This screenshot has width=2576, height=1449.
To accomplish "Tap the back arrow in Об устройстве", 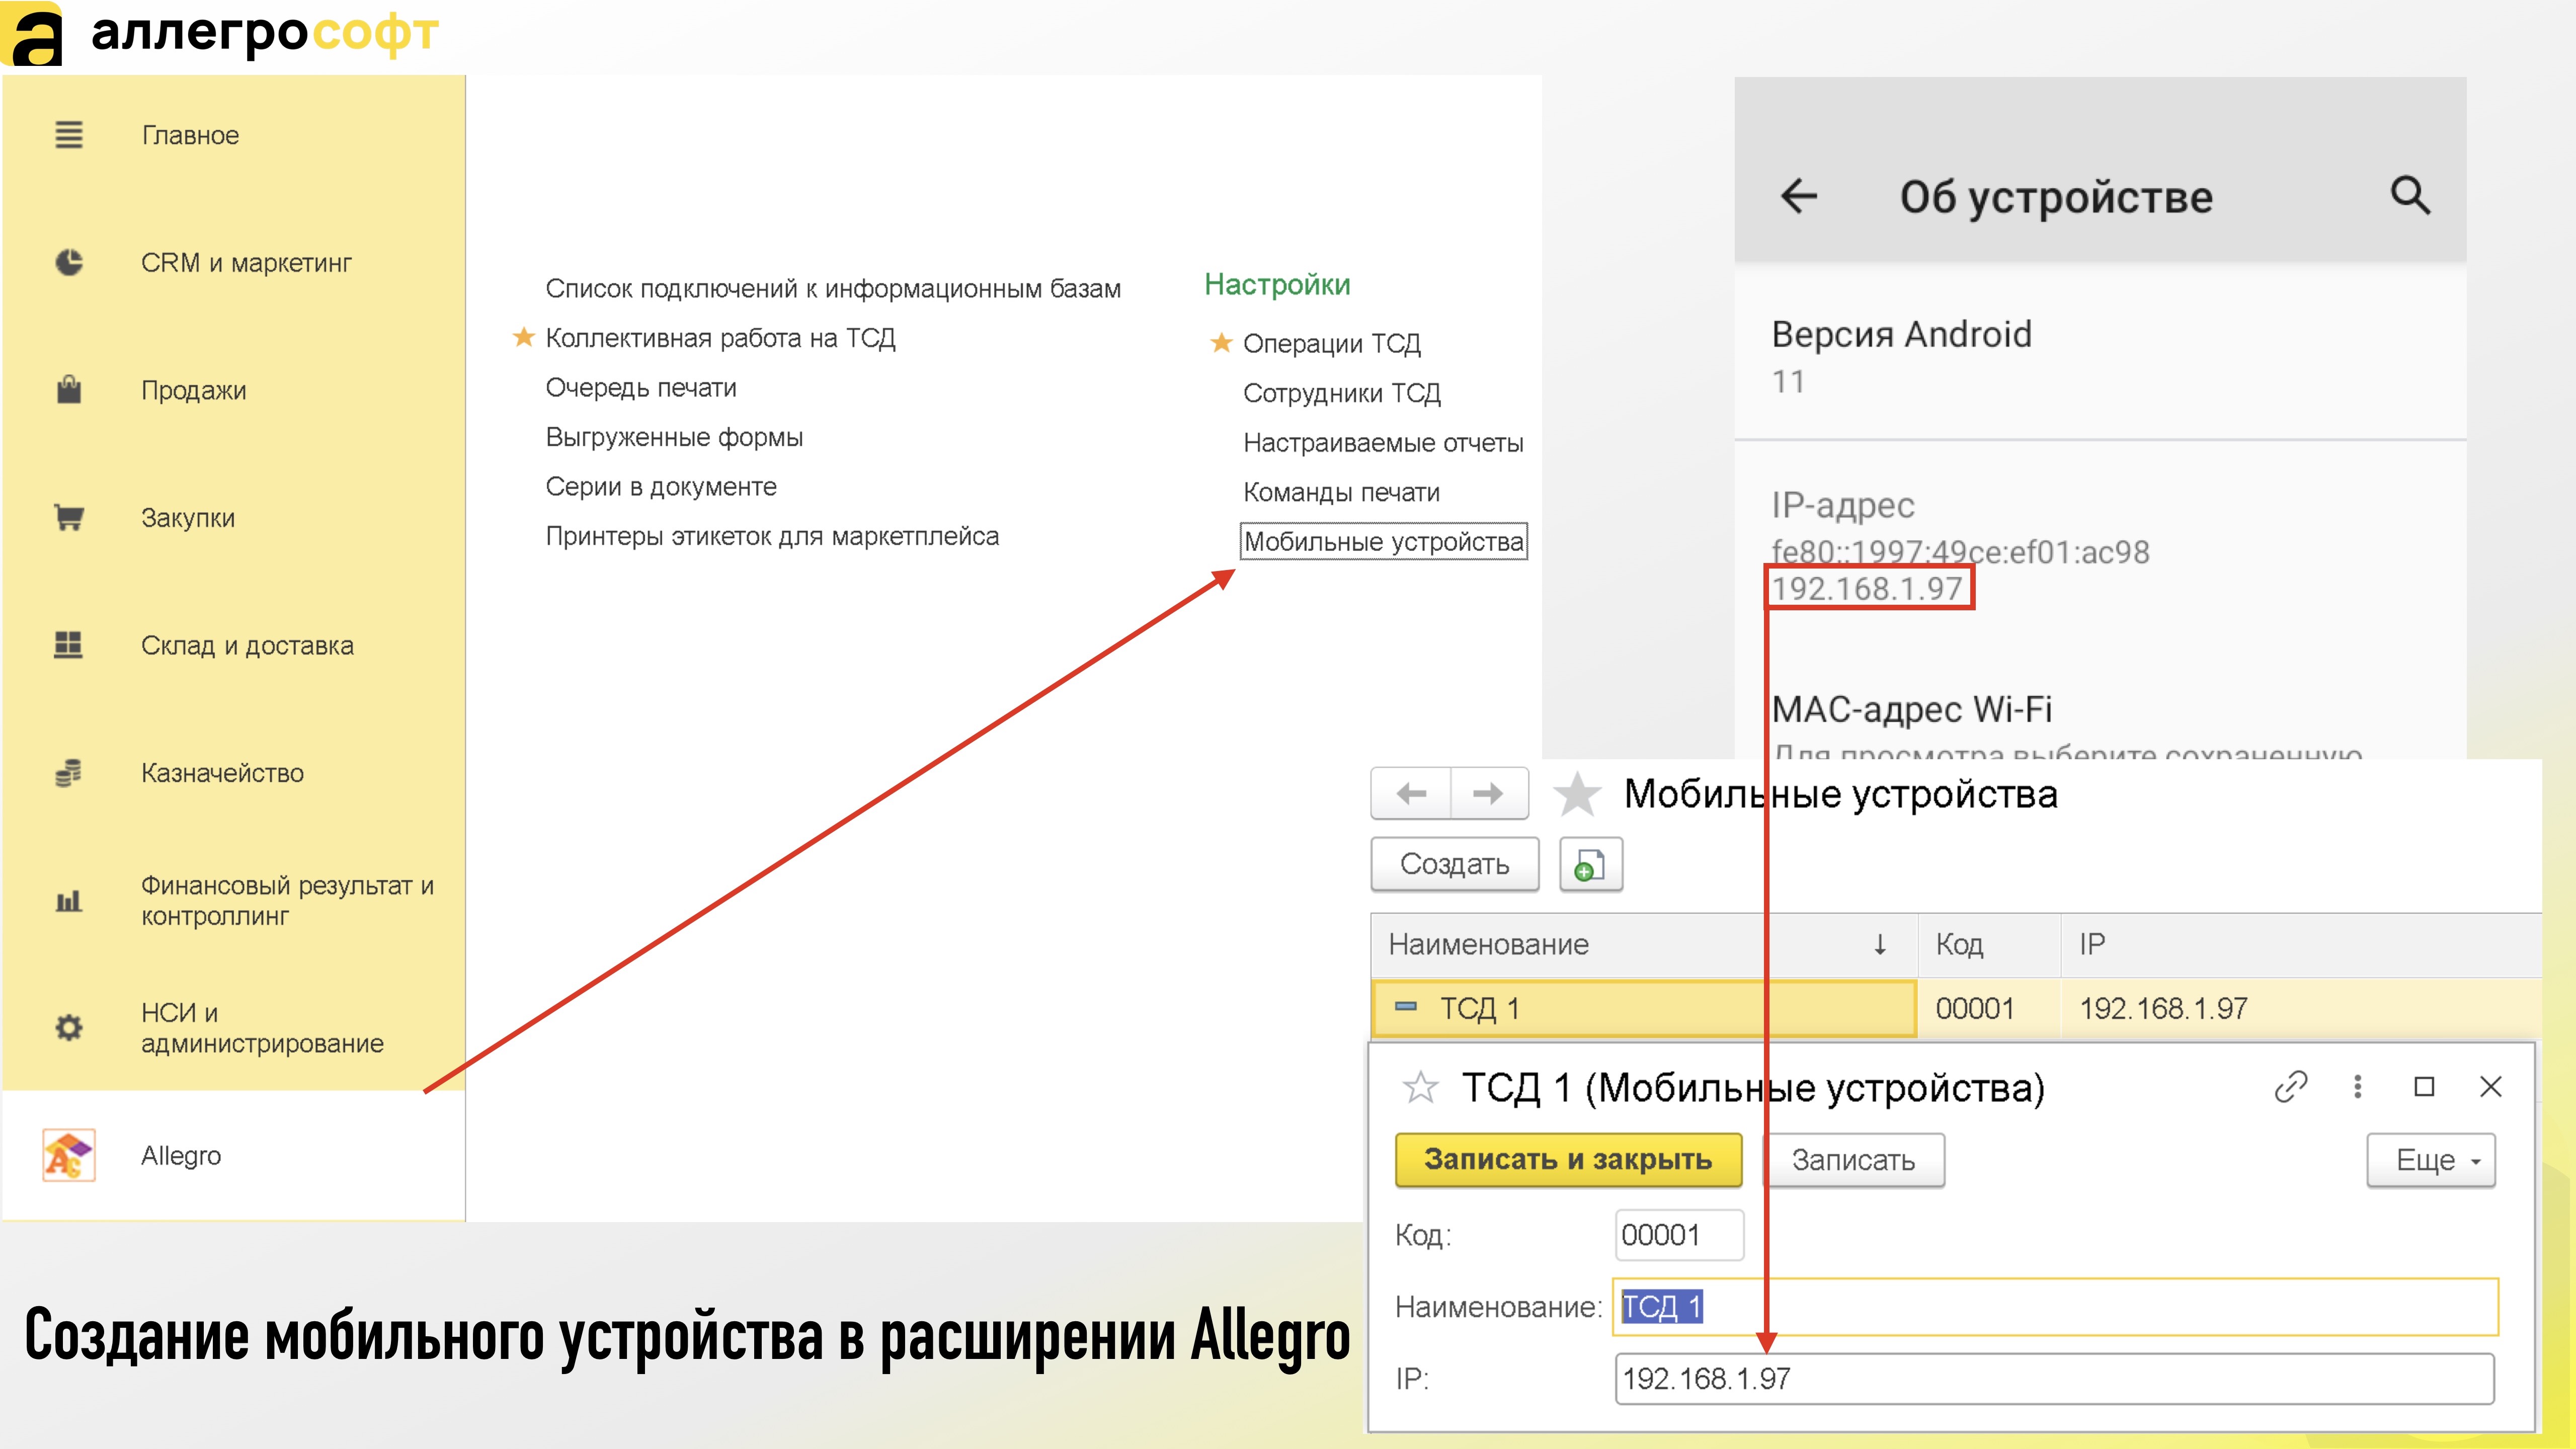I will (1798, 196).
